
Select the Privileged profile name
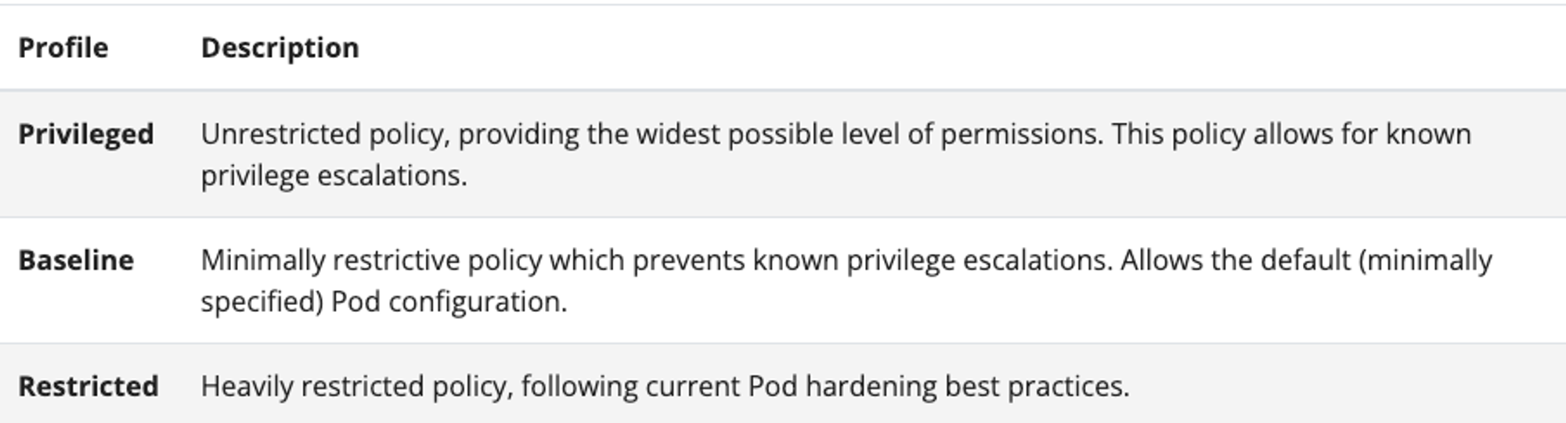86,134
